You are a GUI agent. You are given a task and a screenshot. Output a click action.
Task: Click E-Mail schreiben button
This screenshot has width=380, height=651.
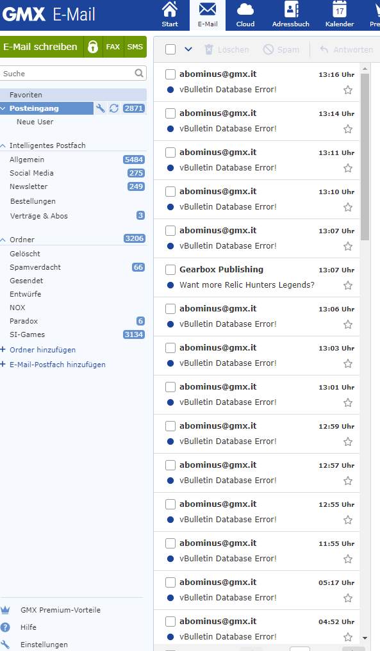42,47
